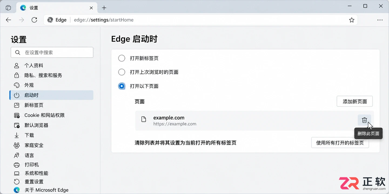The image size is (389, 194).
Task: Go to 语言 settings section
Action: [51, 155]
